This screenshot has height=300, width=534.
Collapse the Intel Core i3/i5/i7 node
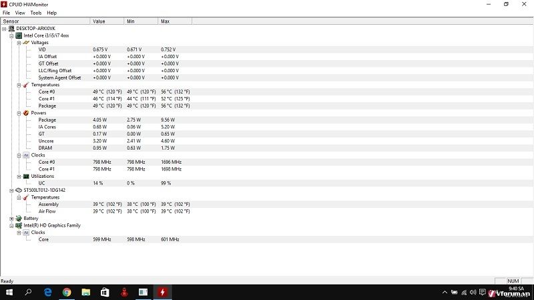11,36
